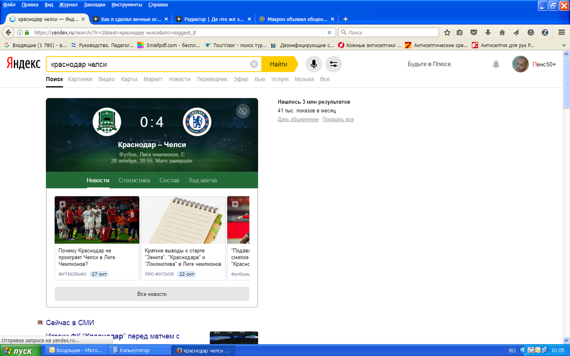
Task: Close the 'Редактор' tab
Action: pos(248,19)
